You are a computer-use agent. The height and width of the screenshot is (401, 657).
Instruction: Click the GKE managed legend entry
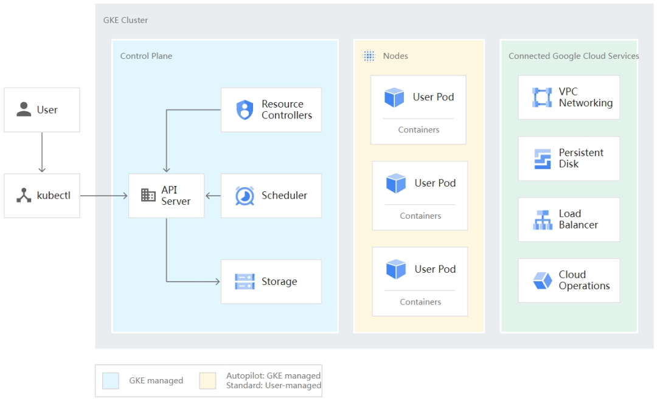[x=156, y=380]
